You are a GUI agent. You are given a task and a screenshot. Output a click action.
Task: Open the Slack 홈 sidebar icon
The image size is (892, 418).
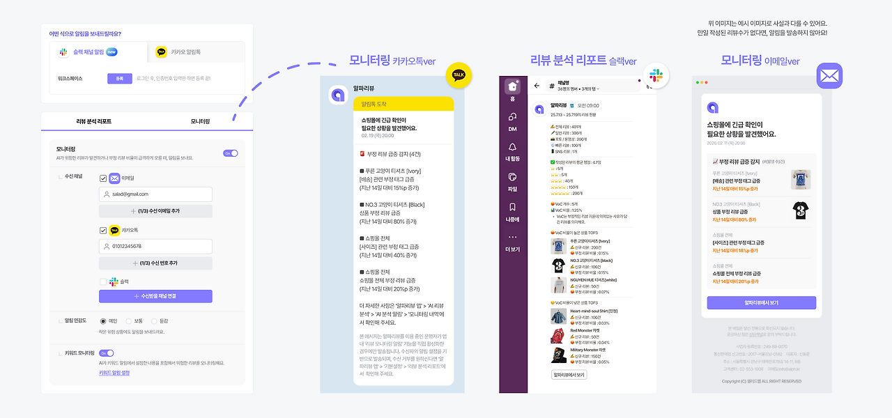coord(513,86)
